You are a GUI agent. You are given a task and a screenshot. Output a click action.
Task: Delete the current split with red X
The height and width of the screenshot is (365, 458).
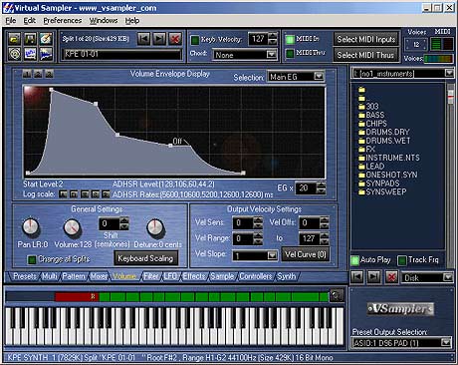click(x=175, y=39)
